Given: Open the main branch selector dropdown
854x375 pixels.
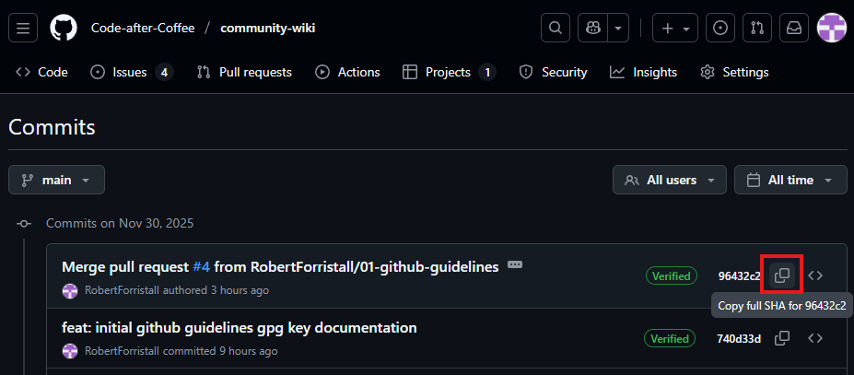Looking at the screenshot, I should [56, 180].
